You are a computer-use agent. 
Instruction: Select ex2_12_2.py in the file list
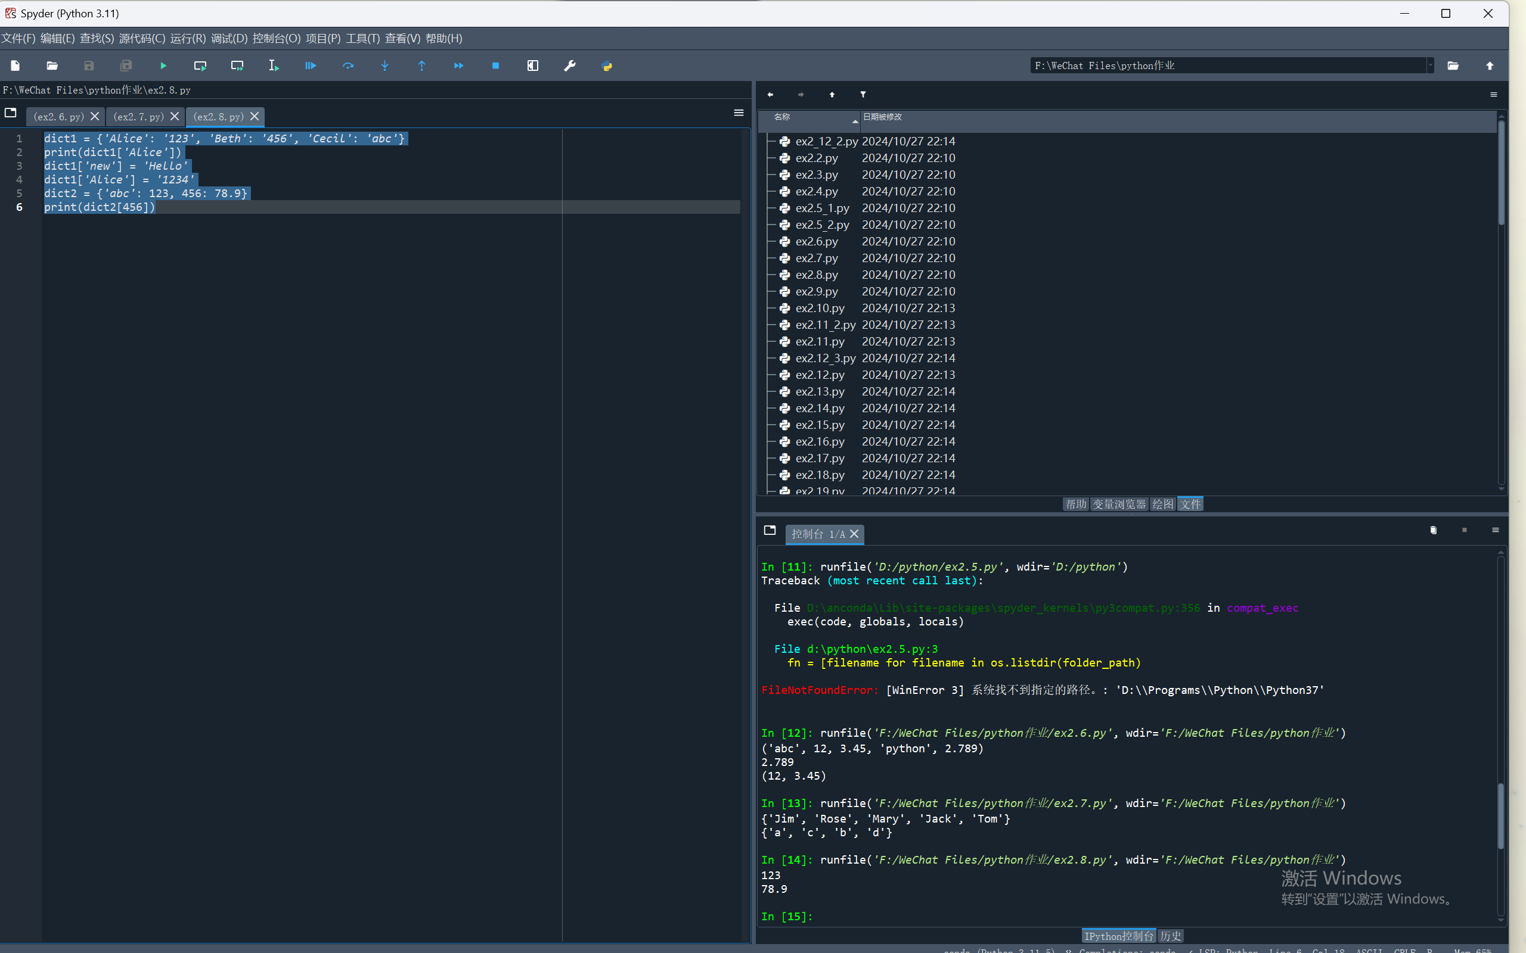tap(826, 141)
